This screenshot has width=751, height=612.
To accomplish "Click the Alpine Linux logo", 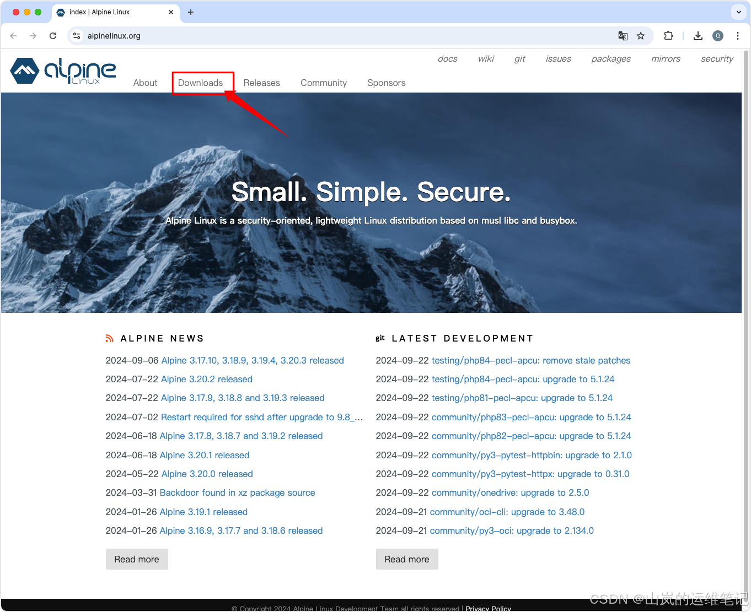I will (x=63, y=71).
